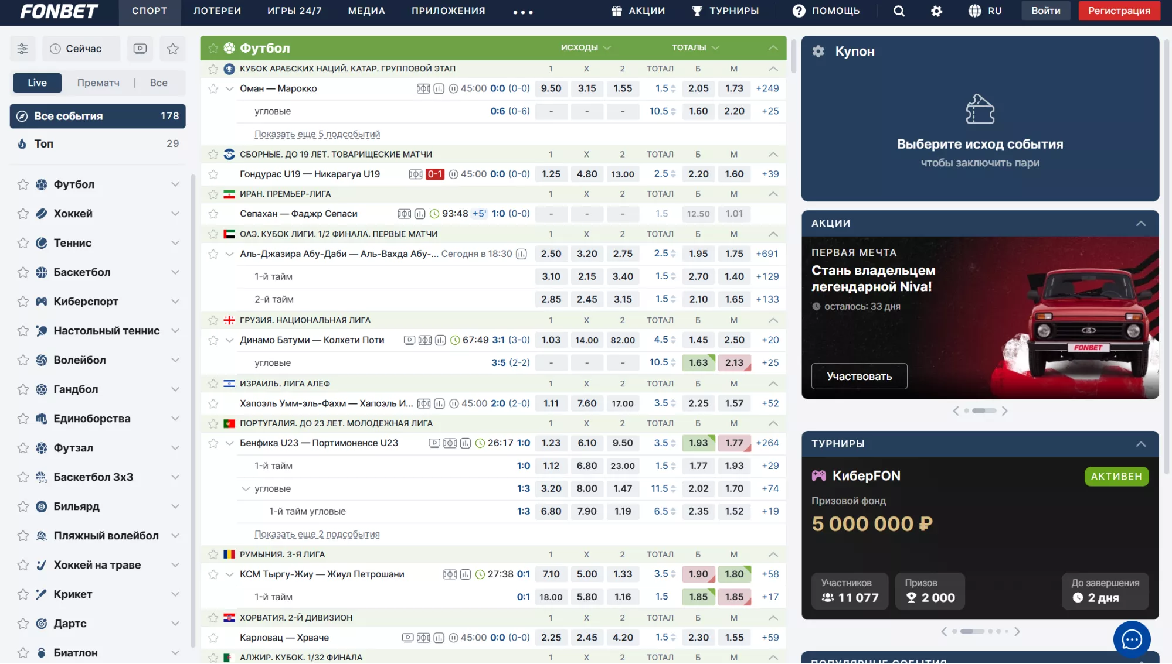
Task: Select 9.50 odds for Оман win
Action: coord(551,88)
